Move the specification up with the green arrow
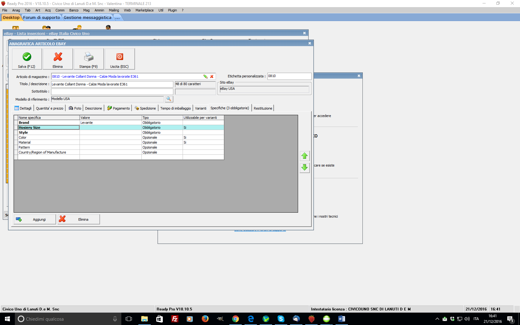The height and width of the screenshot is (325, 520). click(305, 156)
